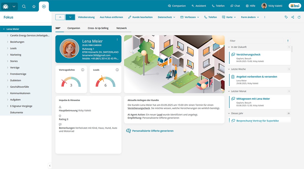Click the tag icon in toolbar

pos(286,17)
